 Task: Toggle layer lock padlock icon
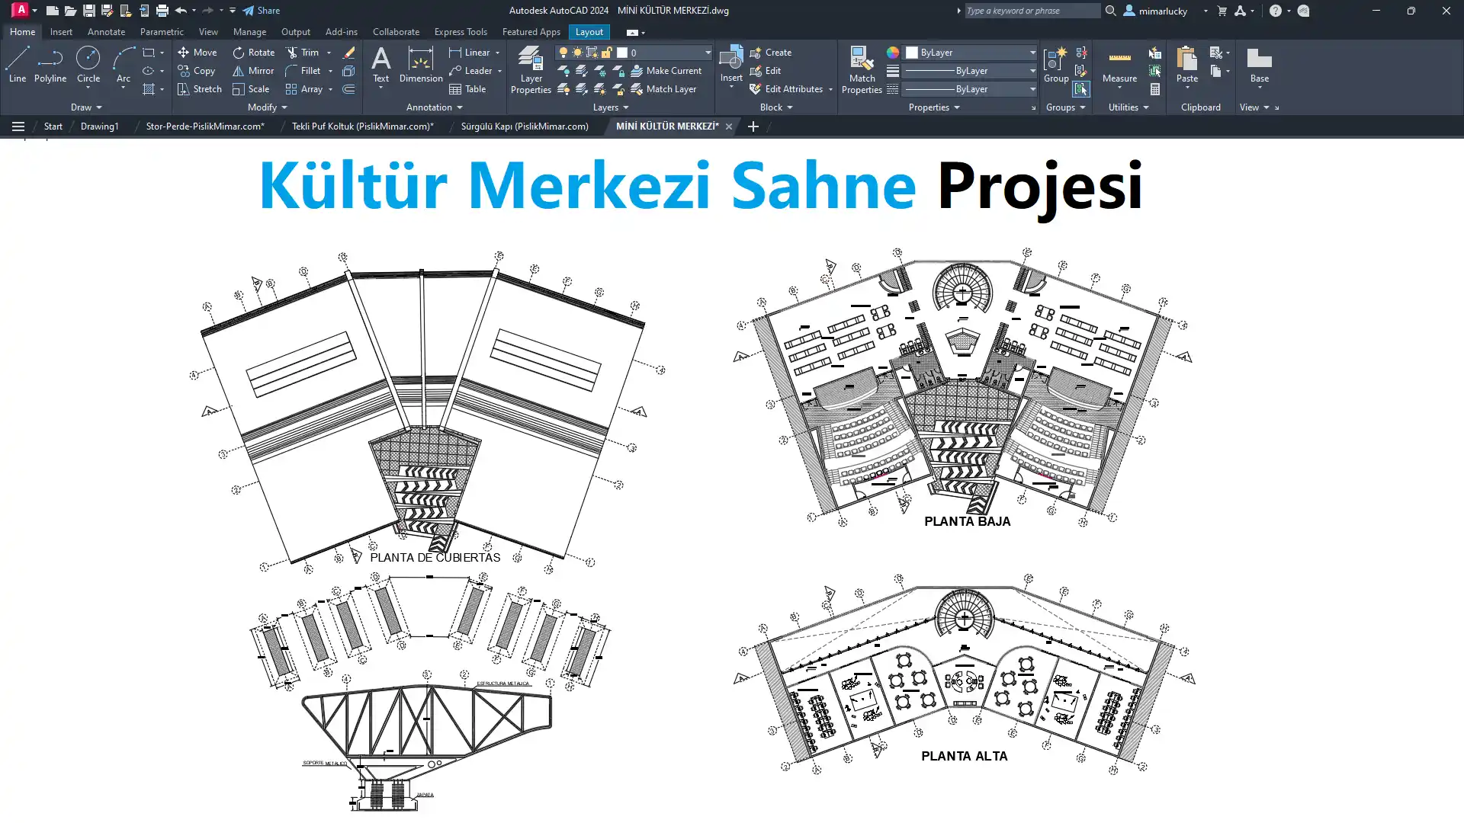pyautogui.click(x=607, y=53)
